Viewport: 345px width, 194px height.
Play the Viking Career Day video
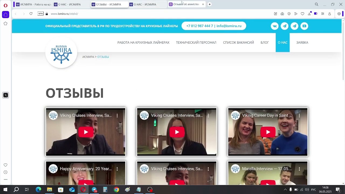tap(268, 132)
